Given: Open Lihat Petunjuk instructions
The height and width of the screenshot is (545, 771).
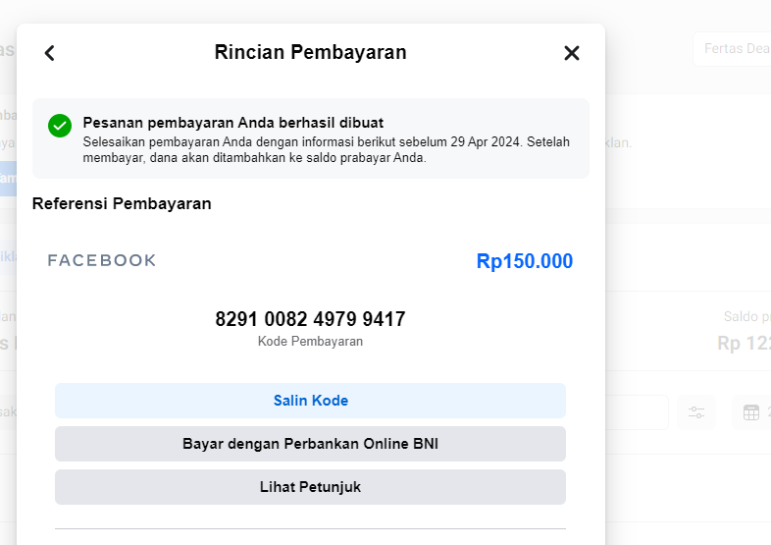Looking at the screenshot, I should (x=310, y=487).
